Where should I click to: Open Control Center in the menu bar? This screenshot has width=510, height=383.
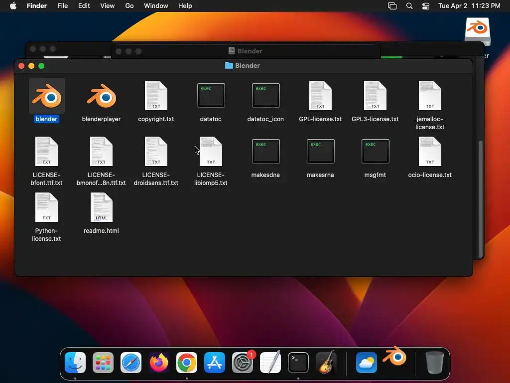click(x=426, y=6)
